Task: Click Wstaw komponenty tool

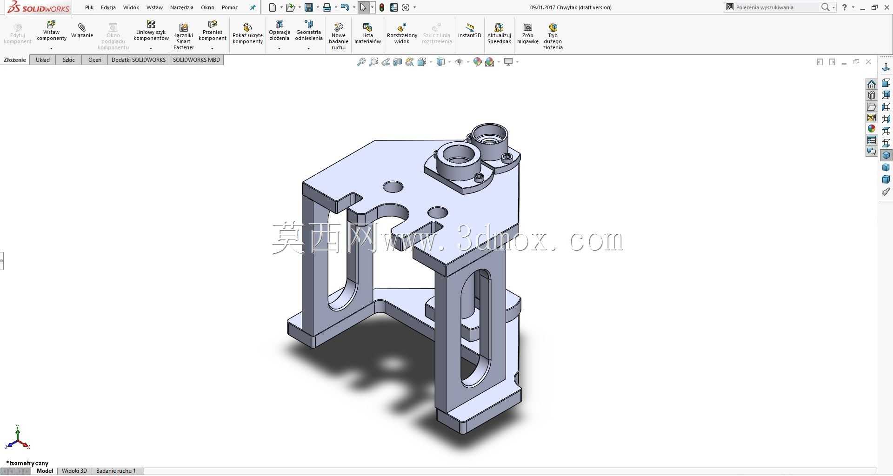Action: [x=51, y=31]
